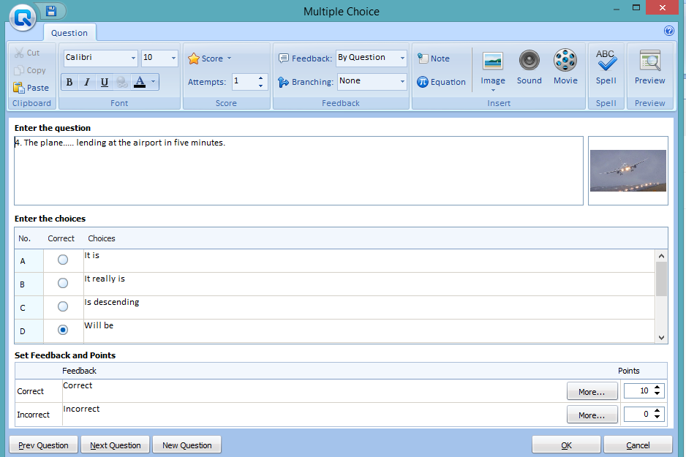Select the Question ribbon tab

[69, 33]
